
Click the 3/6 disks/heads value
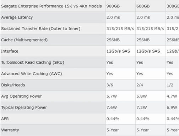click(x=110, y=85)
